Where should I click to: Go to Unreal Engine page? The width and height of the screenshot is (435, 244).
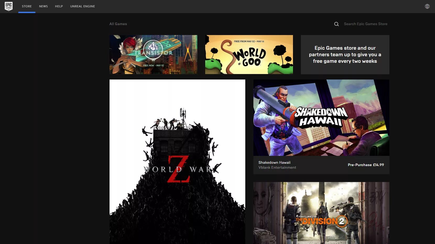[x=83, y=6]
